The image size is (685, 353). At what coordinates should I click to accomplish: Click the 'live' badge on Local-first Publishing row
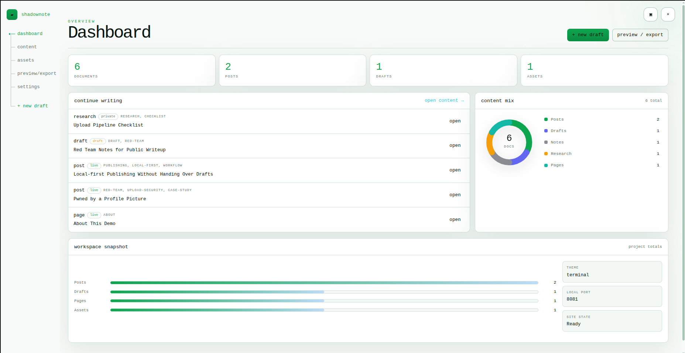coord(94,166)
